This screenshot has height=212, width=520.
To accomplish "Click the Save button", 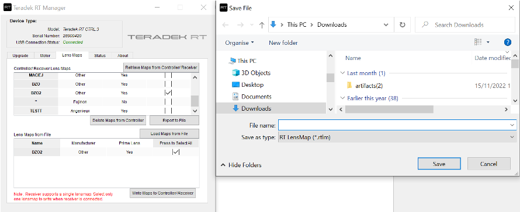I will point(439,164).
